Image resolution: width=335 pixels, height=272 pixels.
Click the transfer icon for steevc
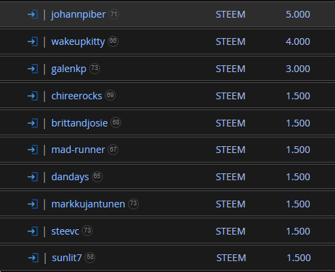[x=33, y=231]
